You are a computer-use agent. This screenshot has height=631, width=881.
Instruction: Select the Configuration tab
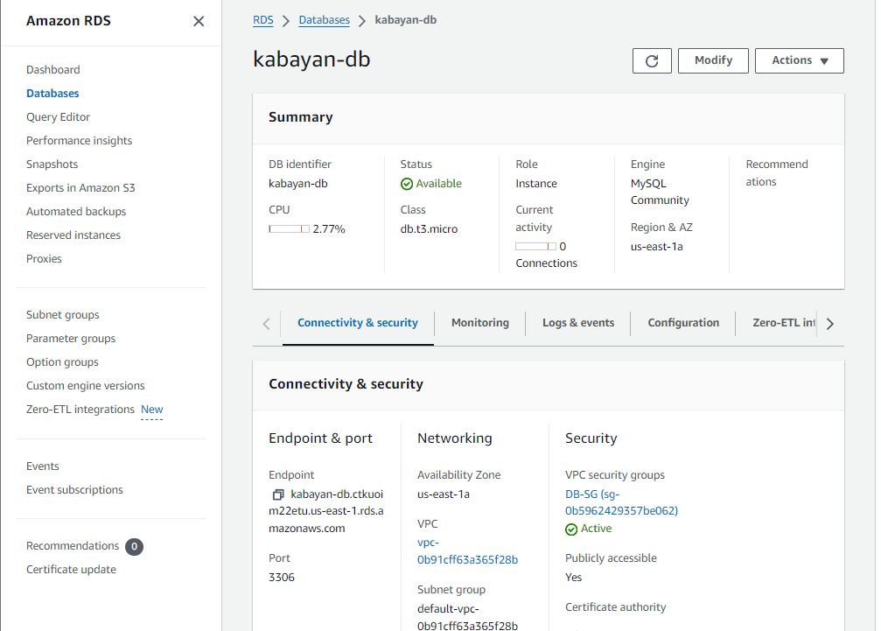coord(682,323)
